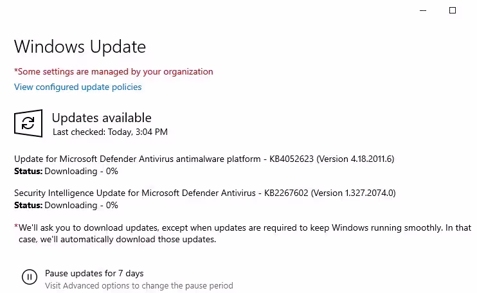Viewport: 477px width, 293px height.
Task: Select Pause updates for 7 days
Action: (94, 273)
